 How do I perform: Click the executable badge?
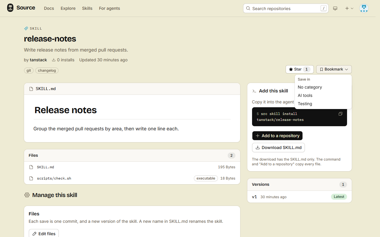[x=206, y=178]
